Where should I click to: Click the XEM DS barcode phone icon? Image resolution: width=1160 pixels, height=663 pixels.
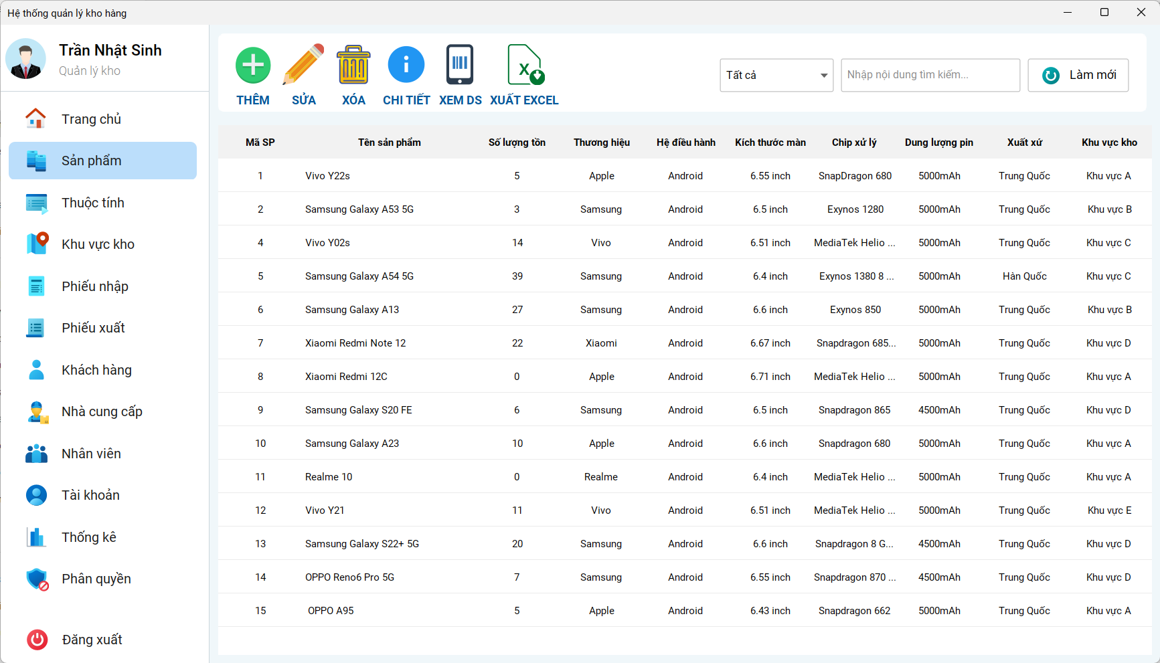460,64
